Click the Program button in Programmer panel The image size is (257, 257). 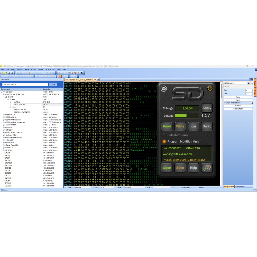[238, 106]
